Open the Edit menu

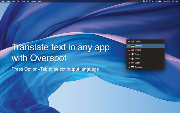click(x=18, y=1)
